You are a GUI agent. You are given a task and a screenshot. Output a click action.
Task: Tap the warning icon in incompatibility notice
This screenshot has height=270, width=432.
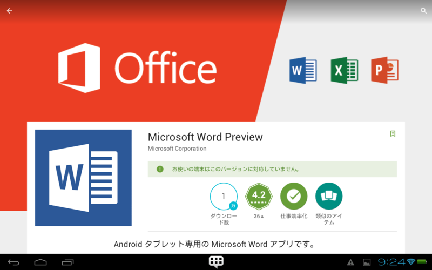point(160,169)
